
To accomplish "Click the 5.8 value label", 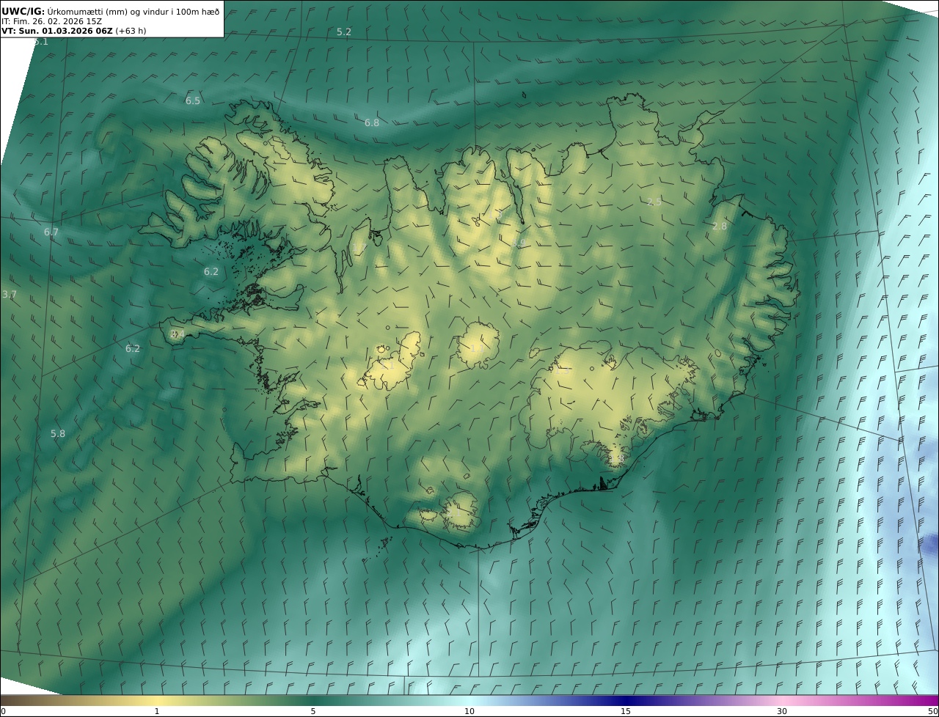I will coord(57,433).
